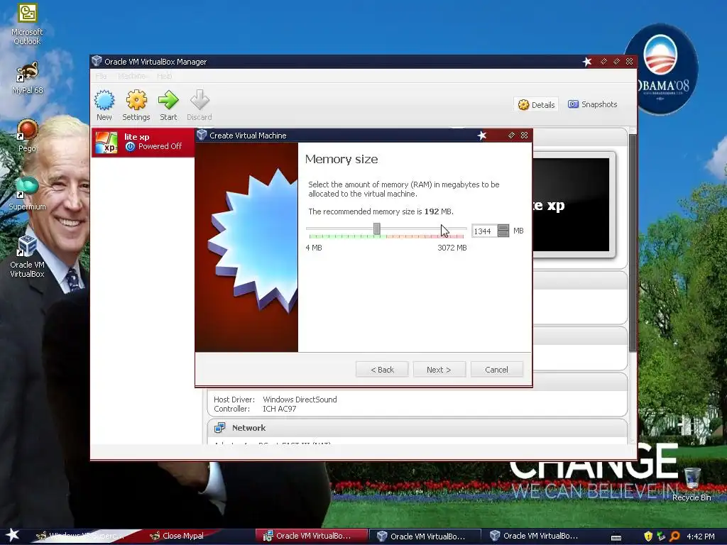
Task: Click the Windows DirectSound host driver text
Action: (x=300, y=400)
